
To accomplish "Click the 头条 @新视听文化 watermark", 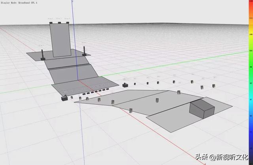I will pos(221,157).
